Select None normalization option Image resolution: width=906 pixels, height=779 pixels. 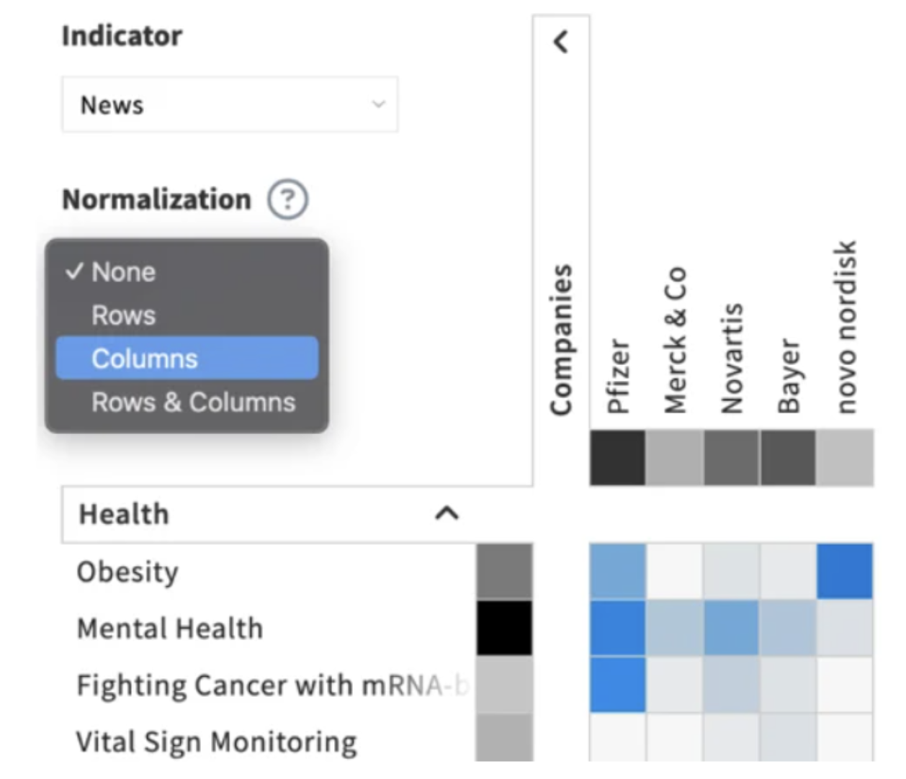click(x=123, y=272)
